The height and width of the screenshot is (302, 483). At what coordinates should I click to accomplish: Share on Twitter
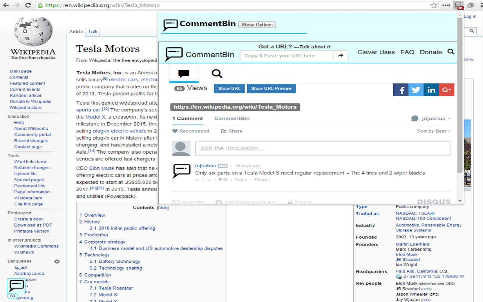[x=416, y=90]
